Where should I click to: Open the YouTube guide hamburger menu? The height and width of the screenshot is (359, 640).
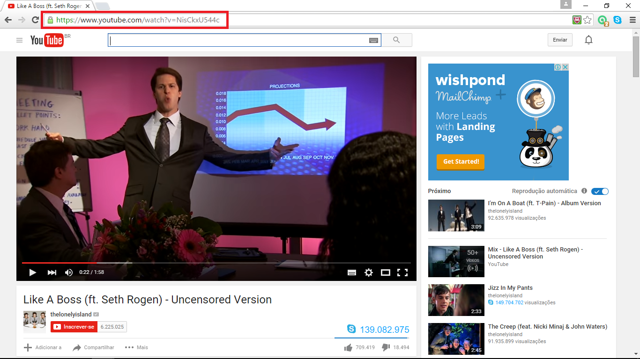[x=19, y=40]
